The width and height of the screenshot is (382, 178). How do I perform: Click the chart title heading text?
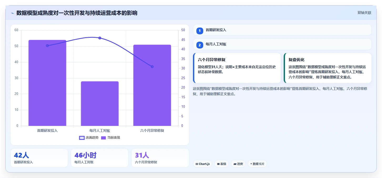click(x=77, y=13)
